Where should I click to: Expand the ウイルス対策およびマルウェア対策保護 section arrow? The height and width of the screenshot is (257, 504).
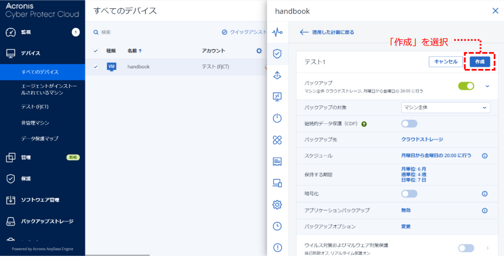[x=487, y=248]
